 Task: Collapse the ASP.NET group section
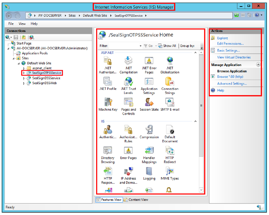(x=195, y=53)
